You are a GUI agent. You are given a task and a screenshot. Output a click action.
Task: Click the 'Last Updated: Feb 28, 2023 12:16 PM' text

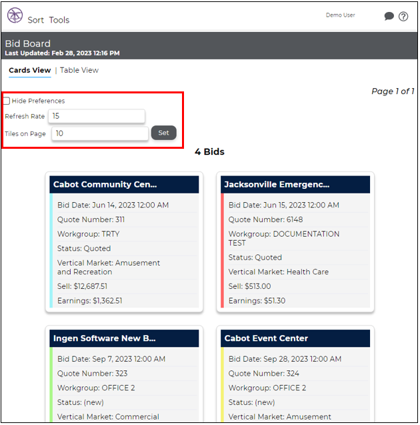62,53
